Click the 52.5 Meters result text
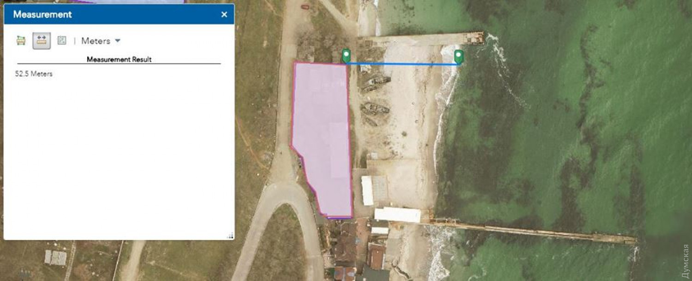 coord(34,74)
